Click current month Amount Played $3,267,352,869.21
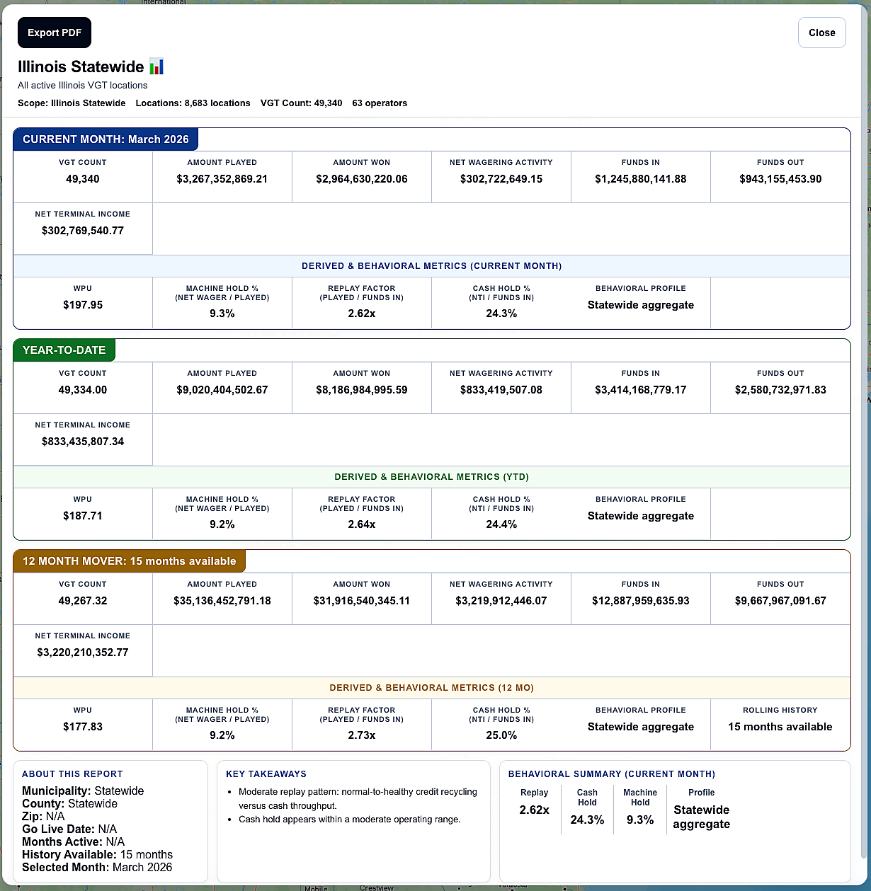 pyautogui.click(x=222, y=179)
